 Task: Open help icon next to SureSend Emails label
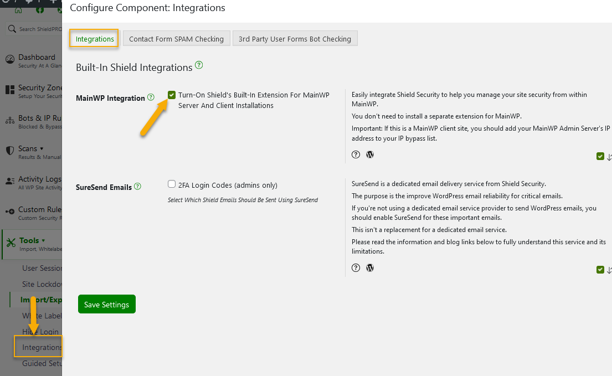click(137, 186)
